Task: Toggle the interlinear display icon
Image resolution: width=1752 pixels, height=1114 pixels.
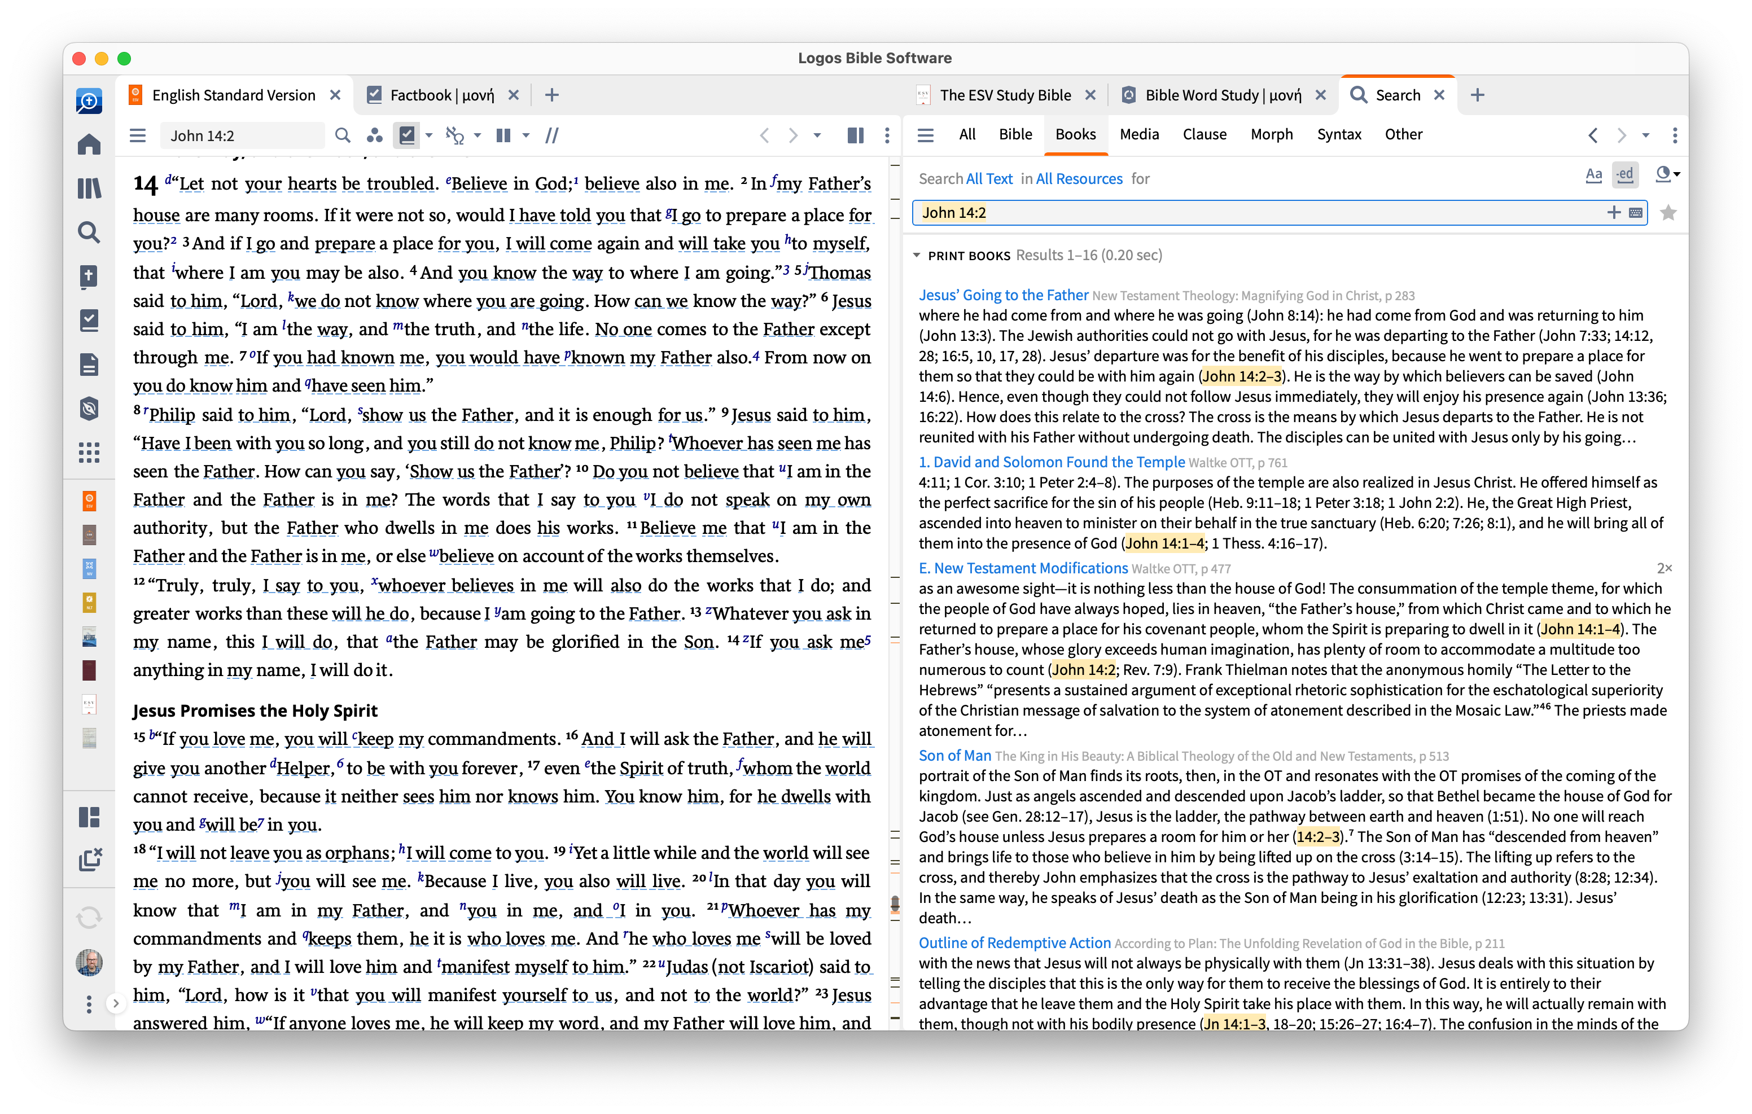Action: tap(455, 135)
